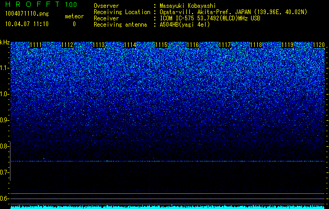Click the observer name Masayuki Kobayashi
Image resolution: width=329 pixels, height=209 pixels.
tap(188, 6)
